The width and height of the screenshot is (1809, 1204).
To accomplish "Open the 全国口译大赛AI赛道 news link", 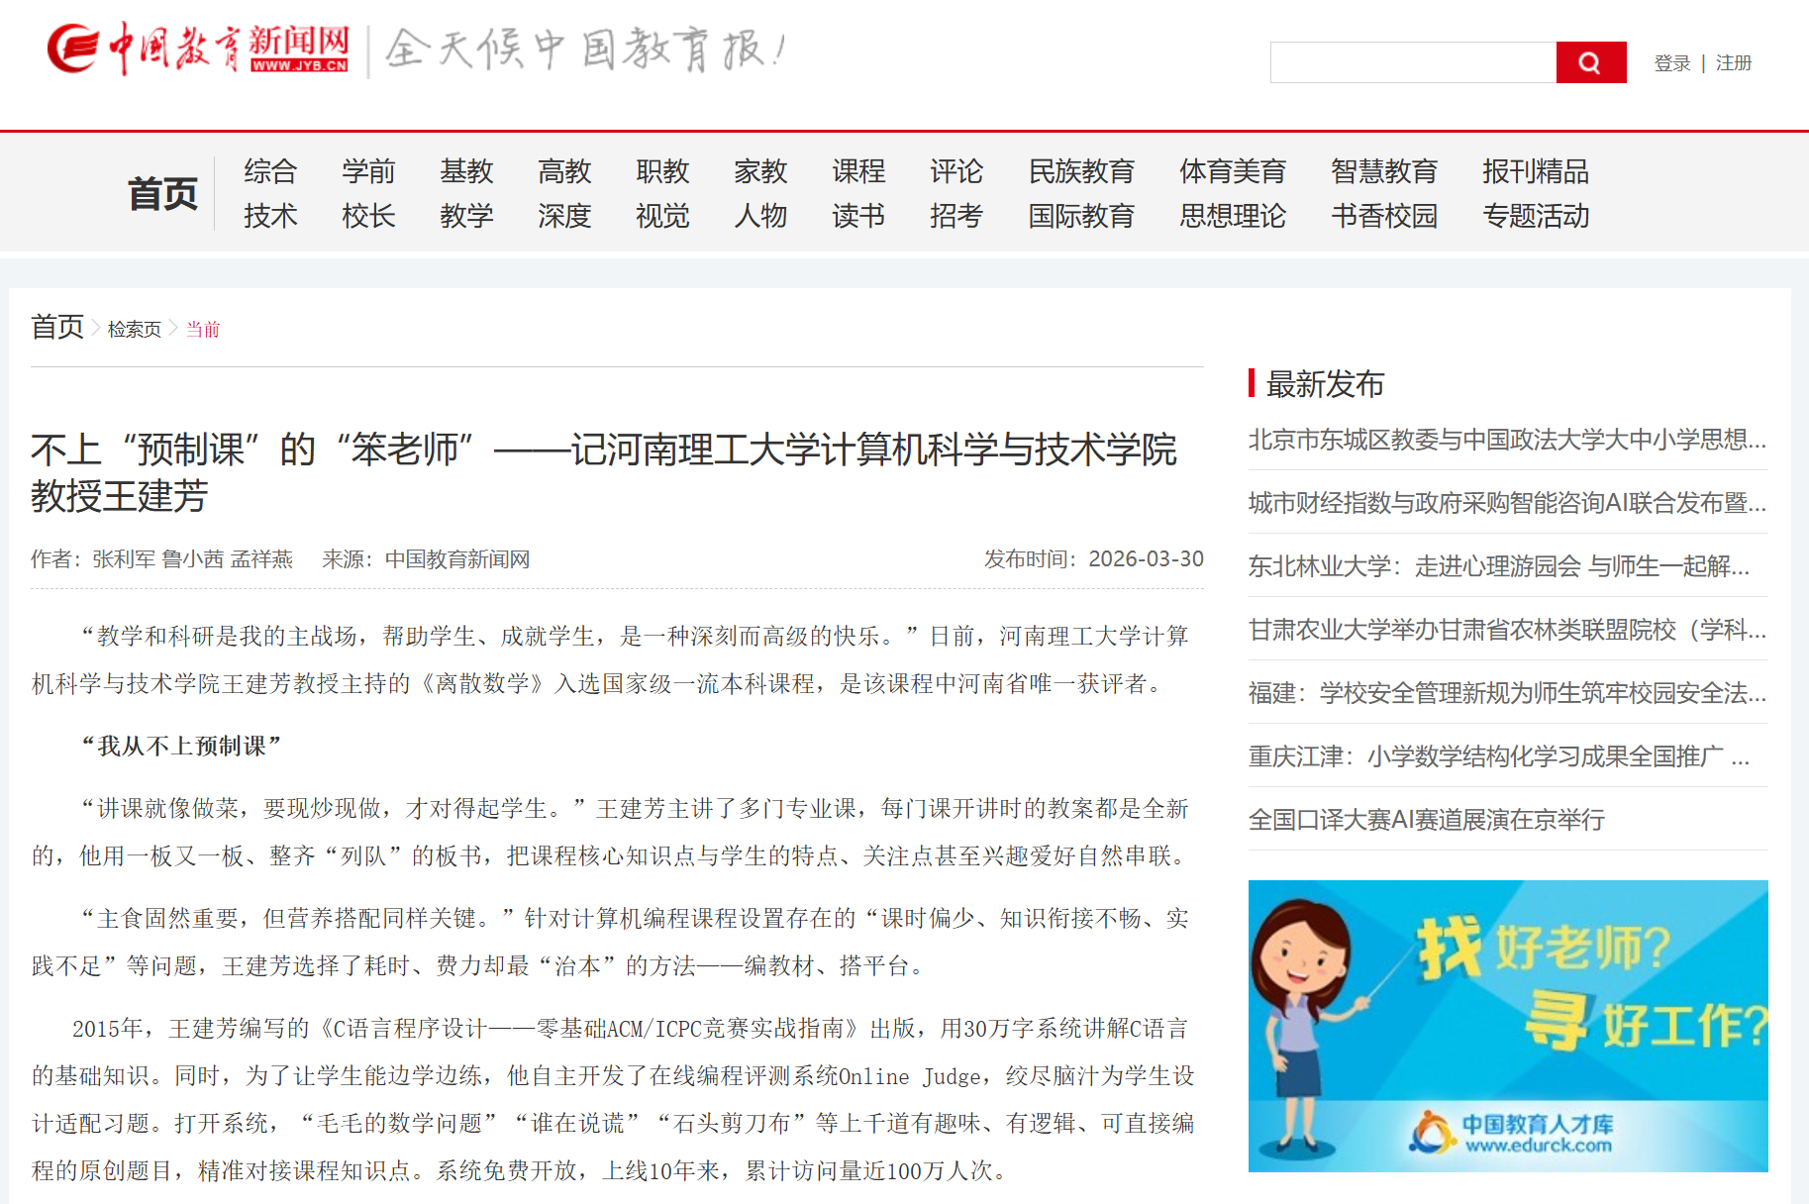I will [1426, 819].
